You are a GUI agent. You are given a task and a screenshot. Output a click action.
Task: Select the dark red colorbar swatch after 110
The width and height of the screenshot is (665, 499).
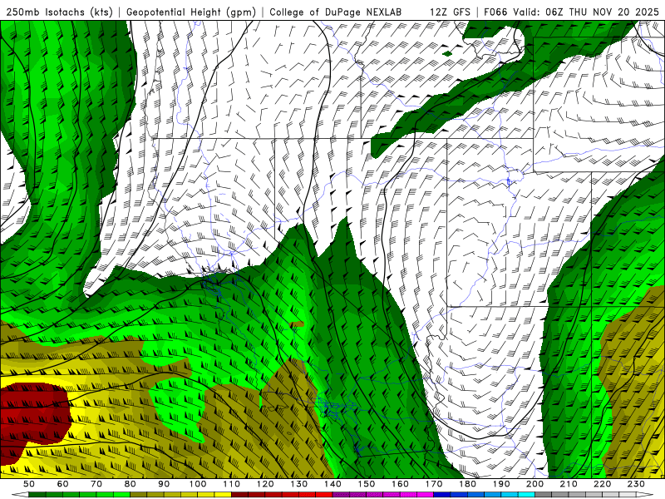point(240,495)
